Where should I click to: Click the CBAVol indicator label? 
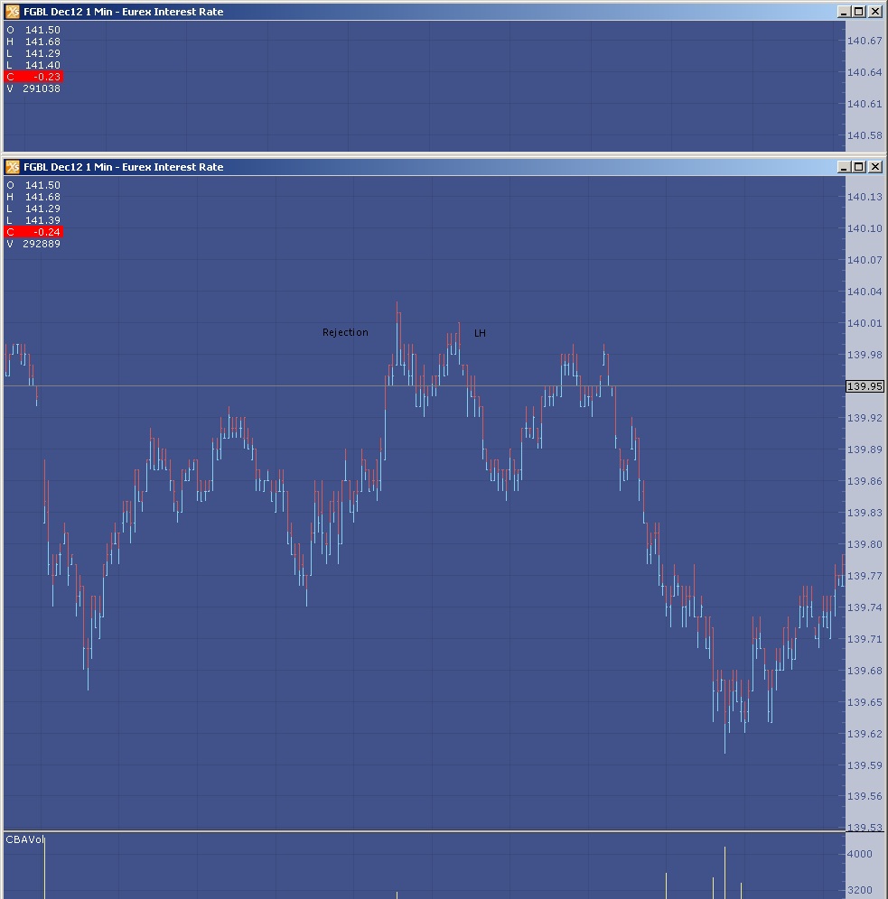(24, 839)
